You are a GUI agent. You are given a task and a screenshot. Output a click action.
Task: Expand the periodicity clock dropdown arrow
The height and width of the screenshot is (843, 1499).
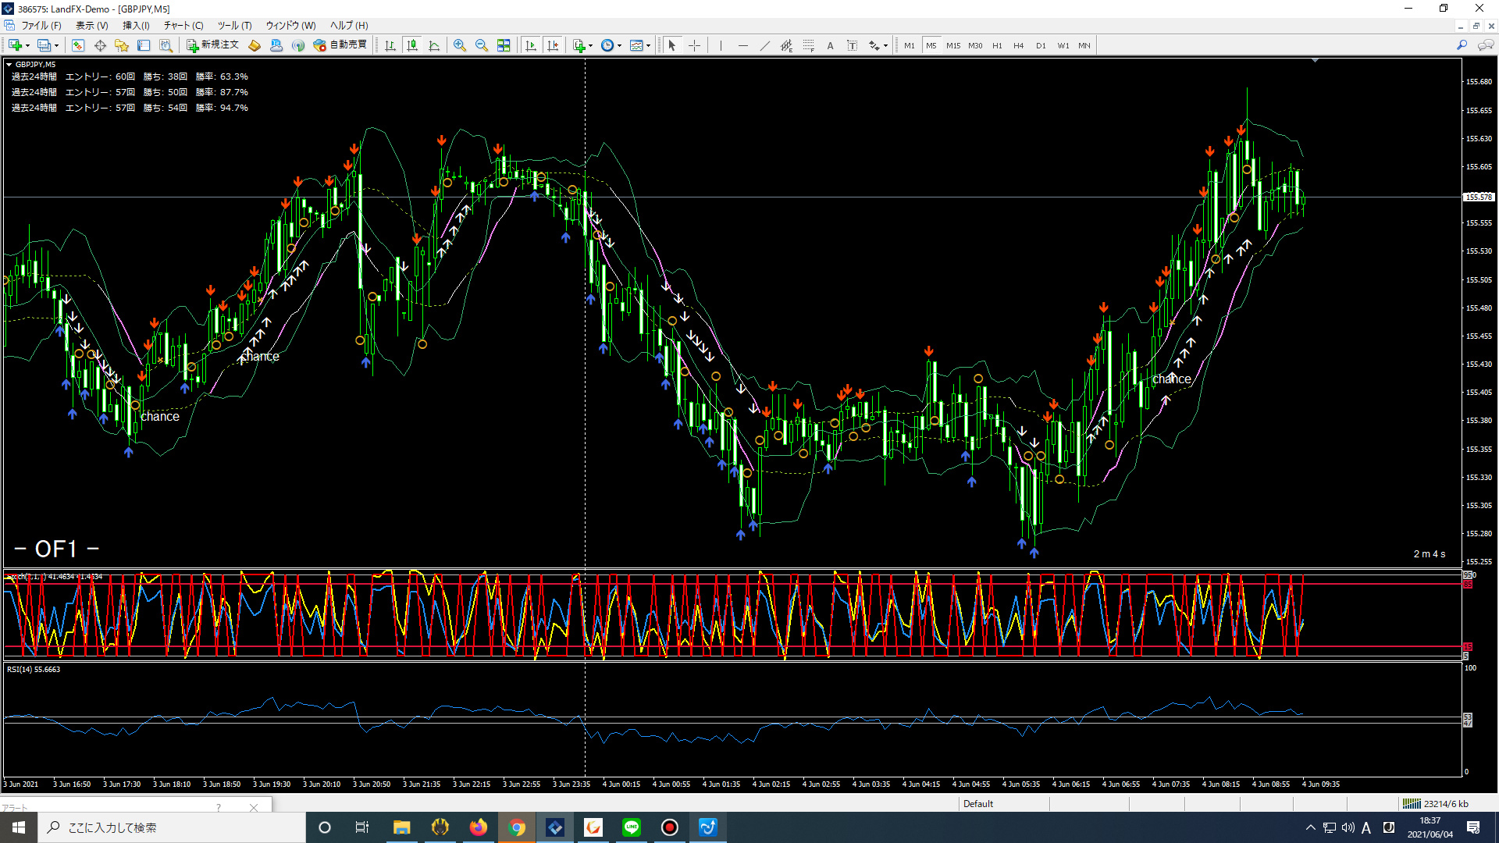tap(620, 45)
